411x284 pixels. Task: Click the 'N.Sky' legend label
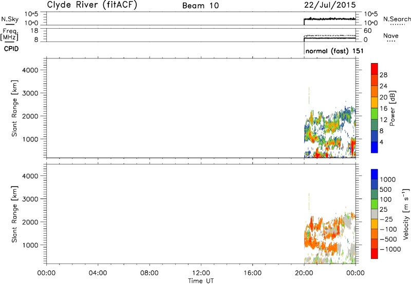(10, 19)
